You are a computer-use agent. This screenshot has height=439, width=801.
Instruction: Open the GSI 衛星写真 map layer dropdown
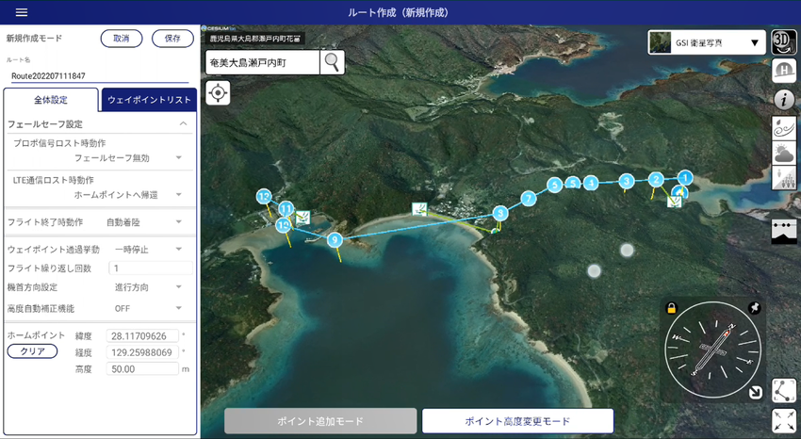click(707, 42)
